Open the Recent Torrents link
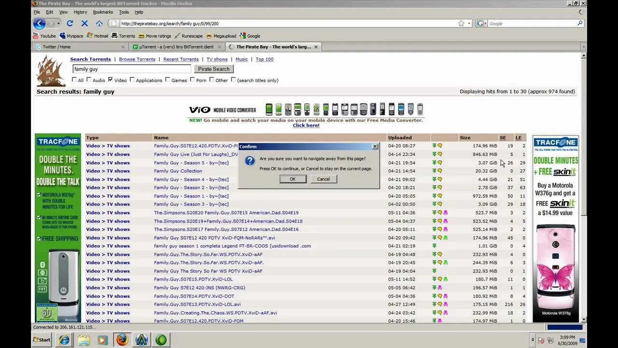Screen dimensions: 618x348 [x=181, y=59]
